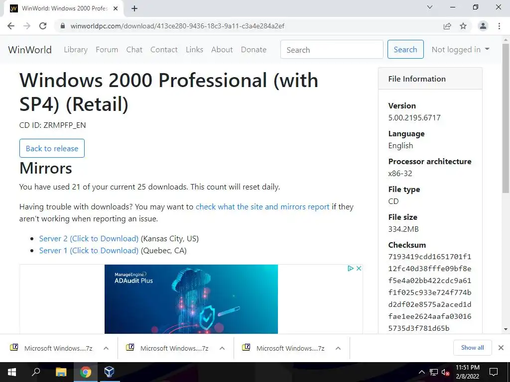Open the taskbar clock and date
The image size is (510, 382).
coord(467,372)
